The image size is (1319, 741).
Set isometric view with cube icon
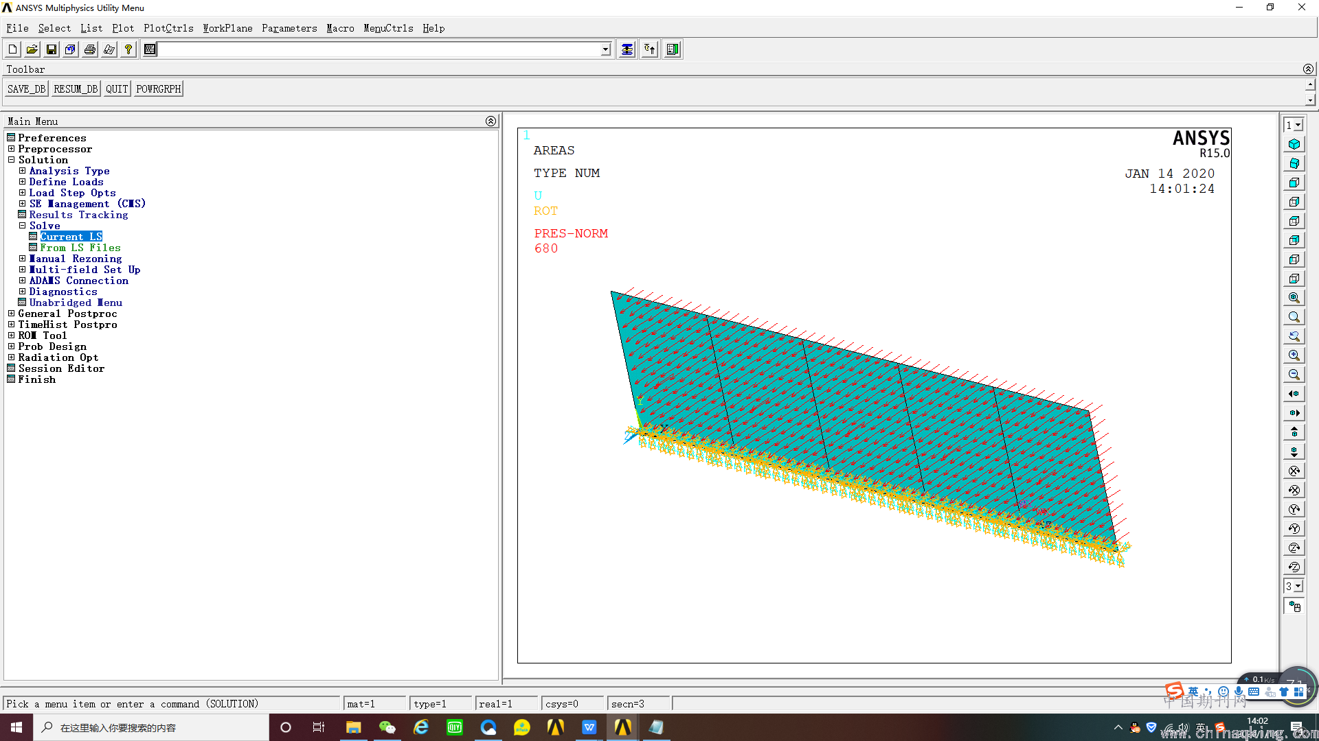click(1294, 144)
